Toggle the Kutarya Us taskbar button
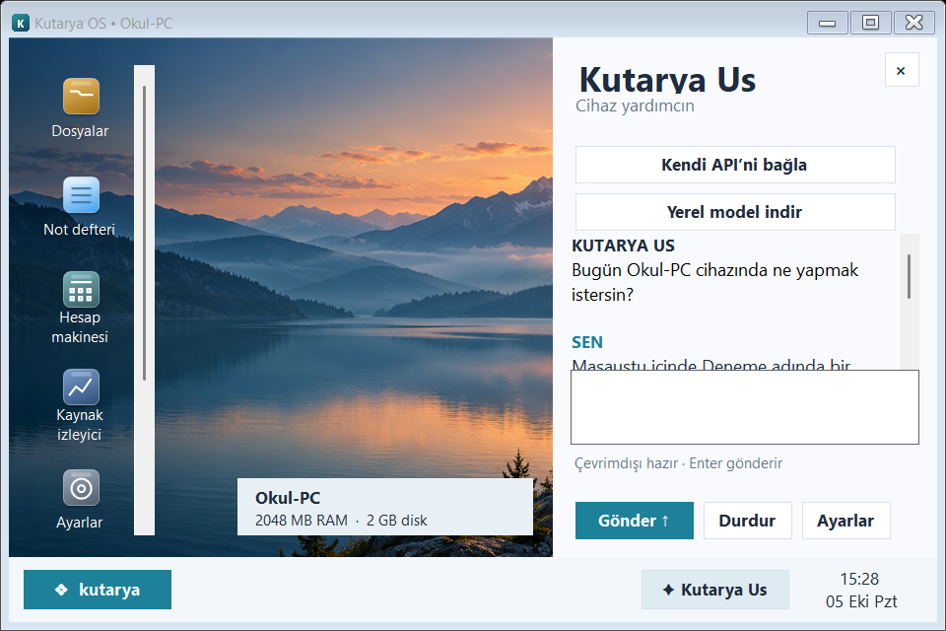The width and height of the screenshot is (946, 631). 715,590
